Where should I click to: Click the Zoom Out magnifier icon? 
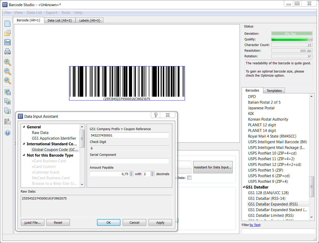coord(7,71)
